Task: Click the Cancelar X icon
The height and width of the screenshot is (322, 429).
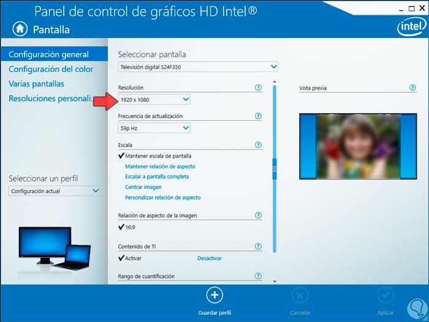Action: click(300, 295)
